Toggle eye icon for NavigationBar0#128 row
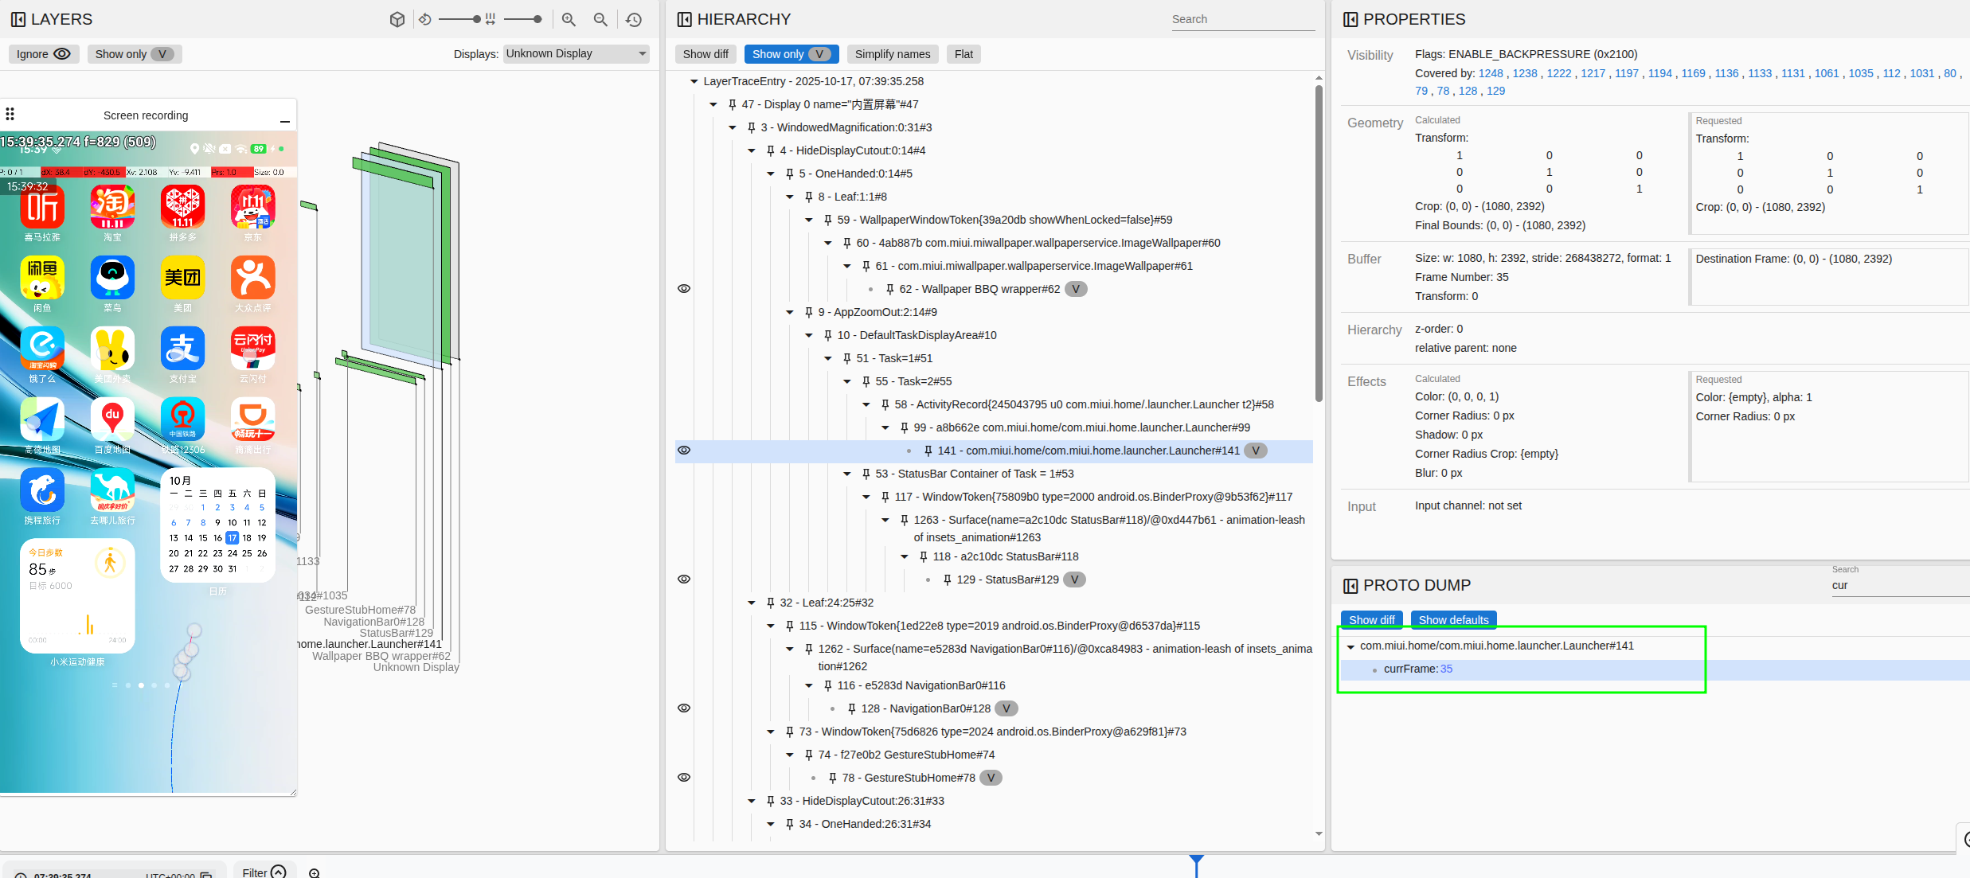The width and height of the screenshot is (1970, 878). [684, 708]
